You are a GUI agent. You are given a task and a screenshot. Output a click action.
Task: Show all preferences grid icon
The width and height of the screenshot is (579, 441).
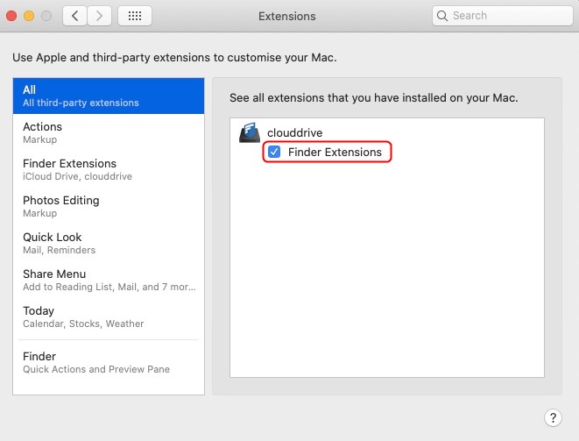tap(135, 16)
